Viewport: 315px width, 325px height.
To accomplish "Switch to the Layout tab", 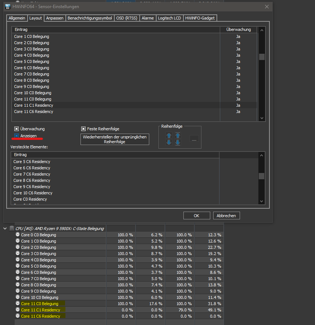I will [x=36, y=18].
